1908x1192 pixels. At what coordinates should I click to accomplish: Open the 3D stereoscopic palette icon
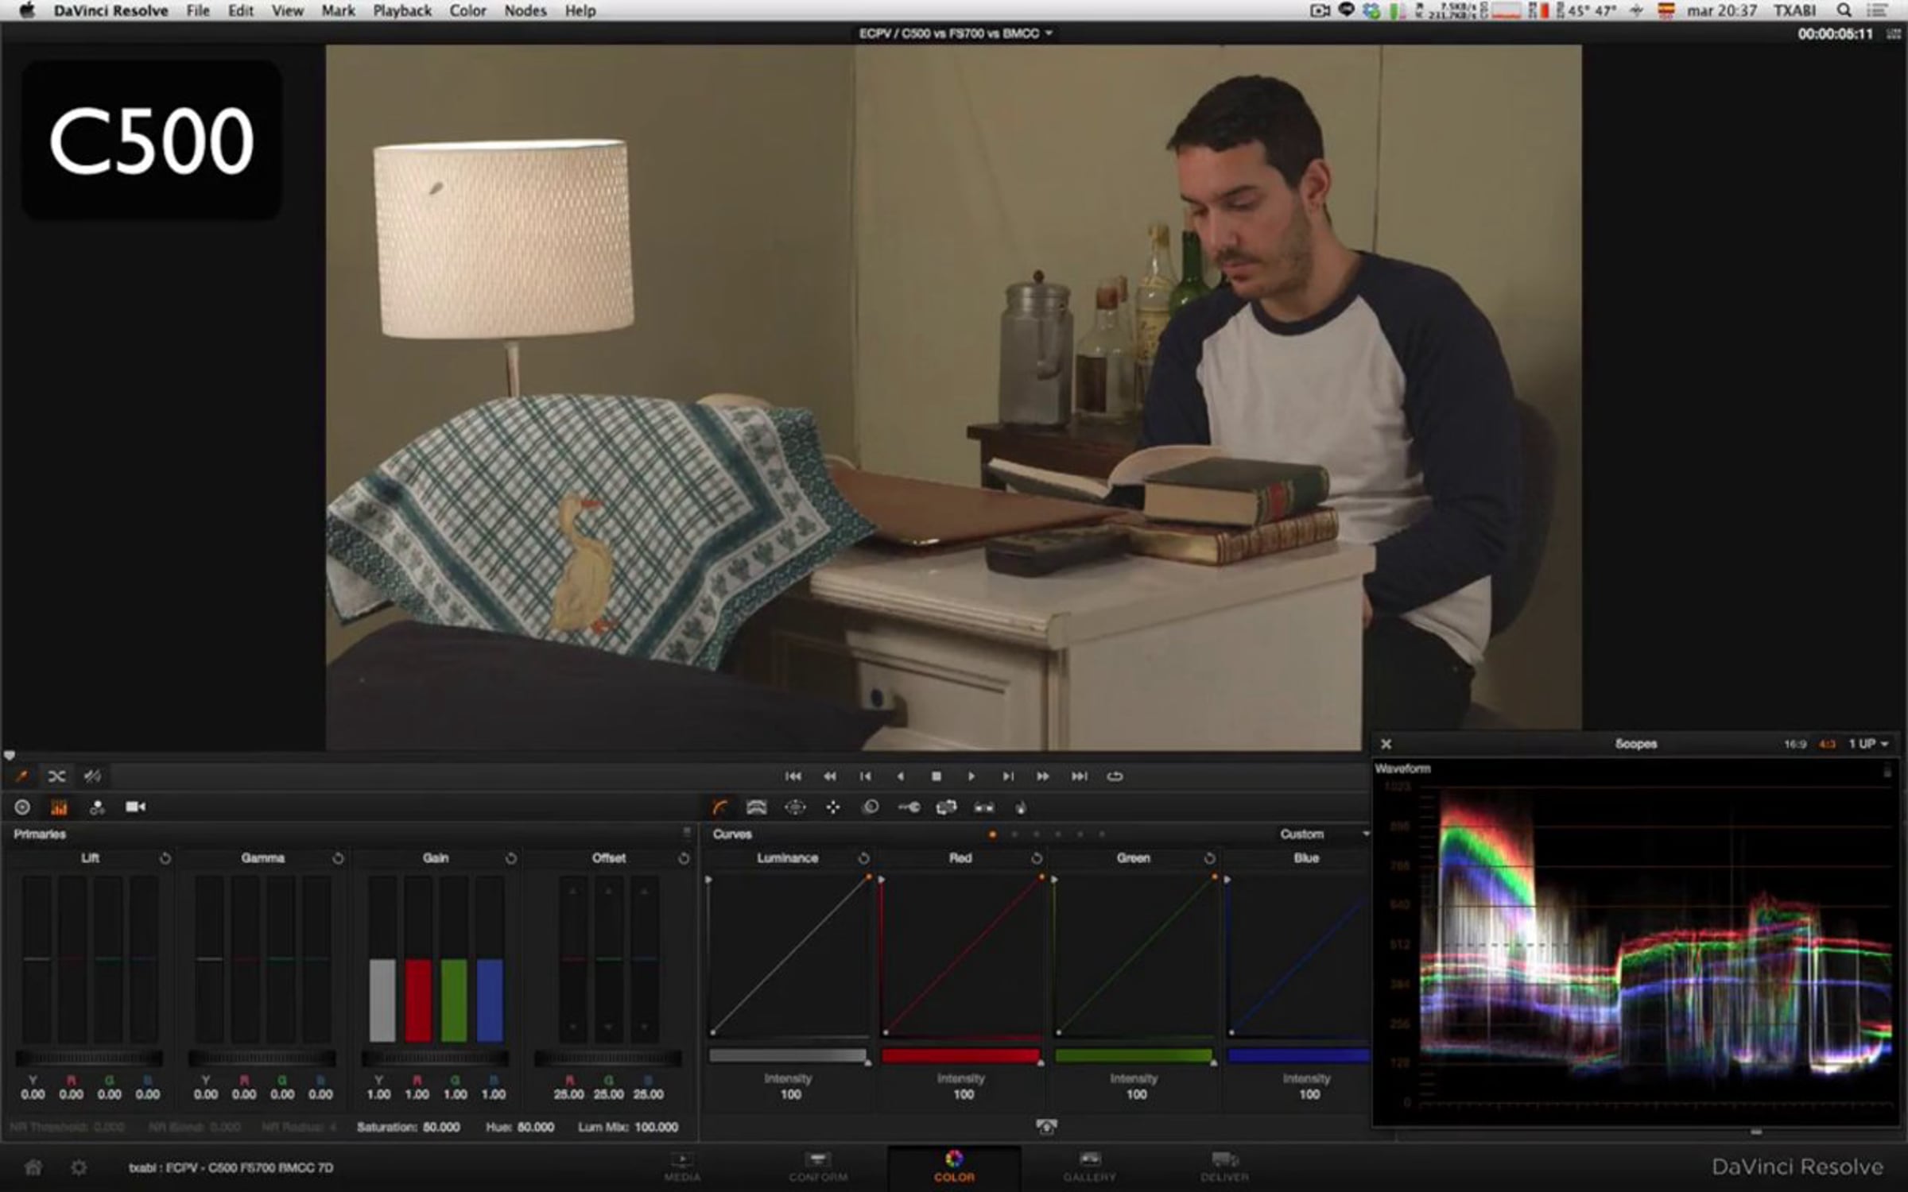pyautogui.click(x=984, y=808)
